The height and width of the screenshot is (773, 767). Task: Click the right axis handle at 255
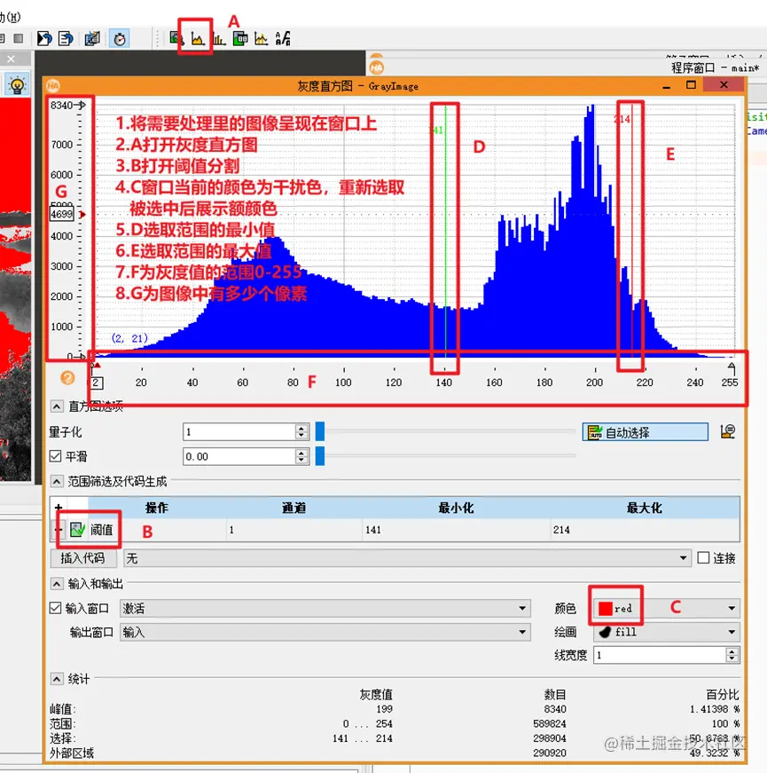coord(732,368)
